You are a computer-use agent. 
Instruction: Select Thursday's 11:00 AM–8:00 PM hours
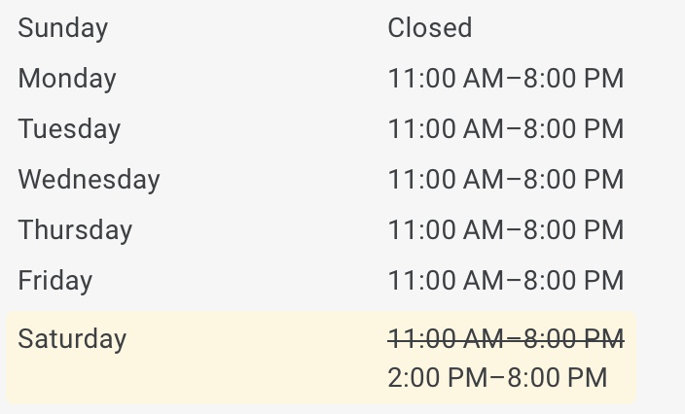click(x=506, y=229)
